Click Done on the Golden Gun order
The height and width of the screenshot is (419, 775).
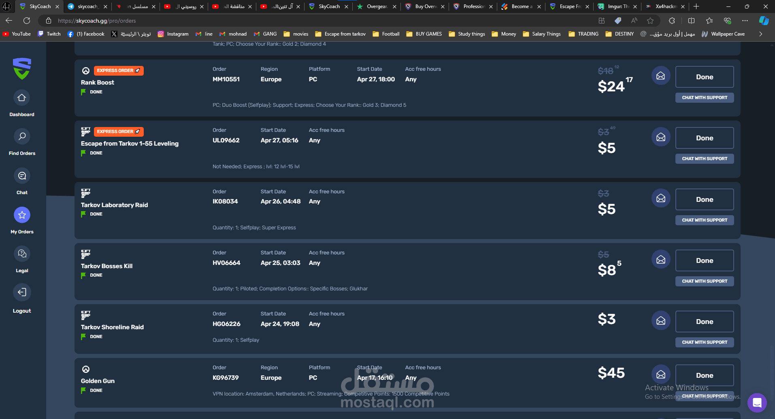(705, 375)
